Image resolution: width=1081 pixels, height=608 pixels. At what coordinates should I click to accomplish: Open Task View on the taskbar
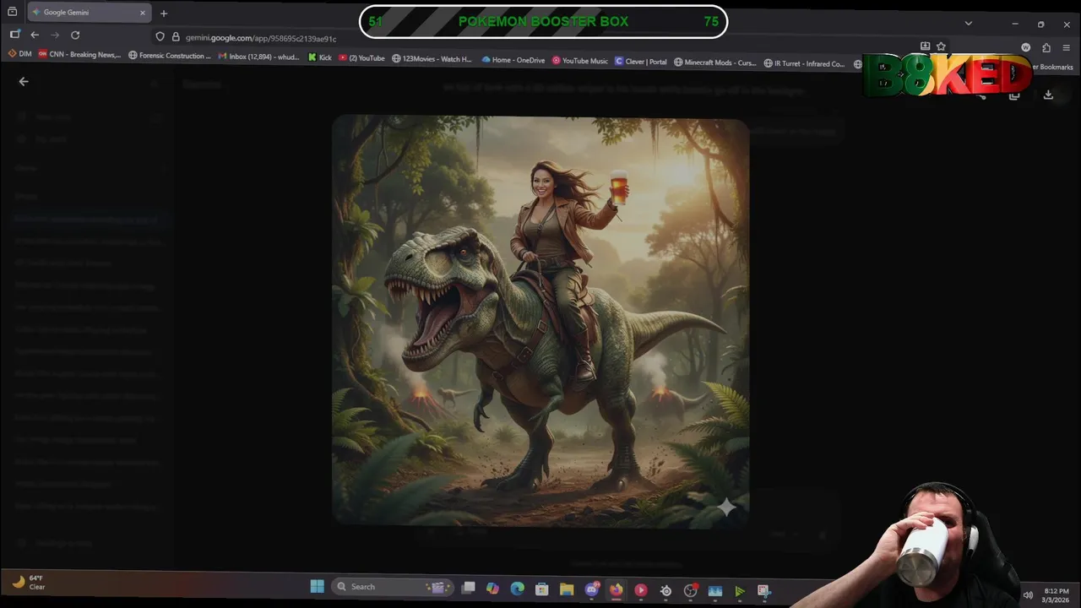469,588
